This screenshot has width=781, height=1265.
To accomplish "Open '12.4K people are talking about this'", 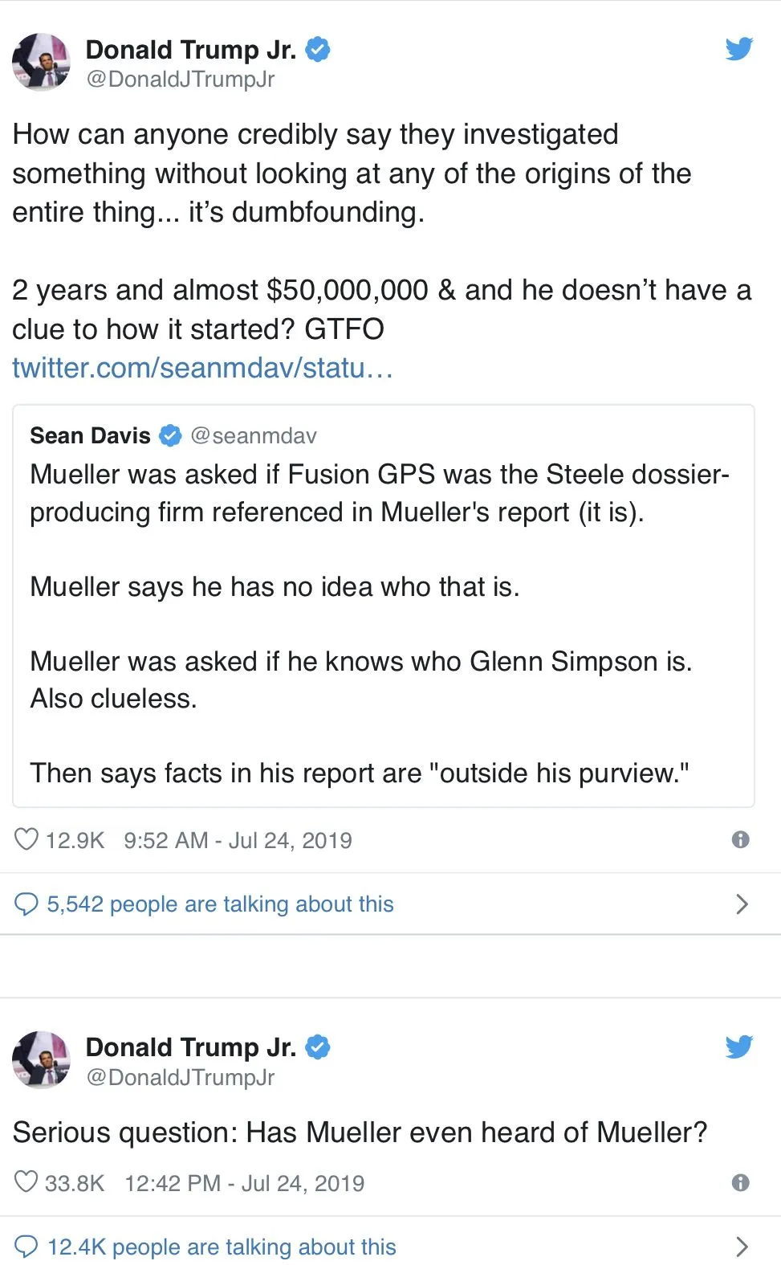I will (222, 1247).
